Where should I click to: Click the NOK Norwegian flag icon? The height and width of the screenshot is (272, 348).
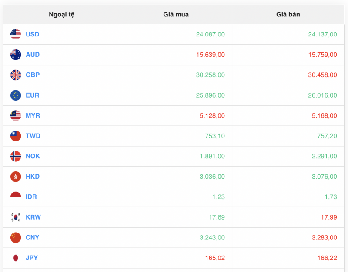[16, 156]
